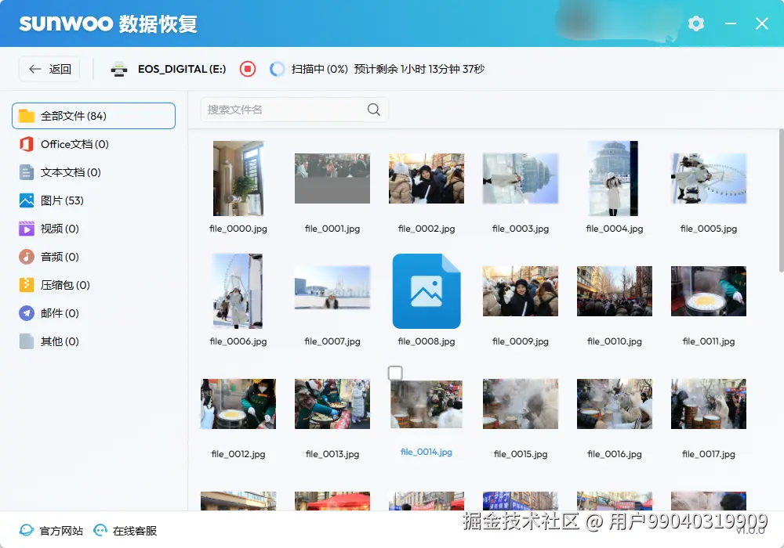Image resolution: width=784 pixels, height=548 pixels.
Task: Select thumbnail file_0003.jpg
Action: (521, 178)
